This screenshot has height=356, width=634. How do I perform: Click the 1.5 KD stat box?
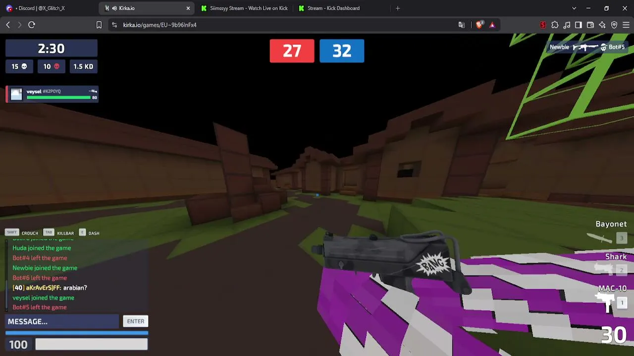click(83, 66)
